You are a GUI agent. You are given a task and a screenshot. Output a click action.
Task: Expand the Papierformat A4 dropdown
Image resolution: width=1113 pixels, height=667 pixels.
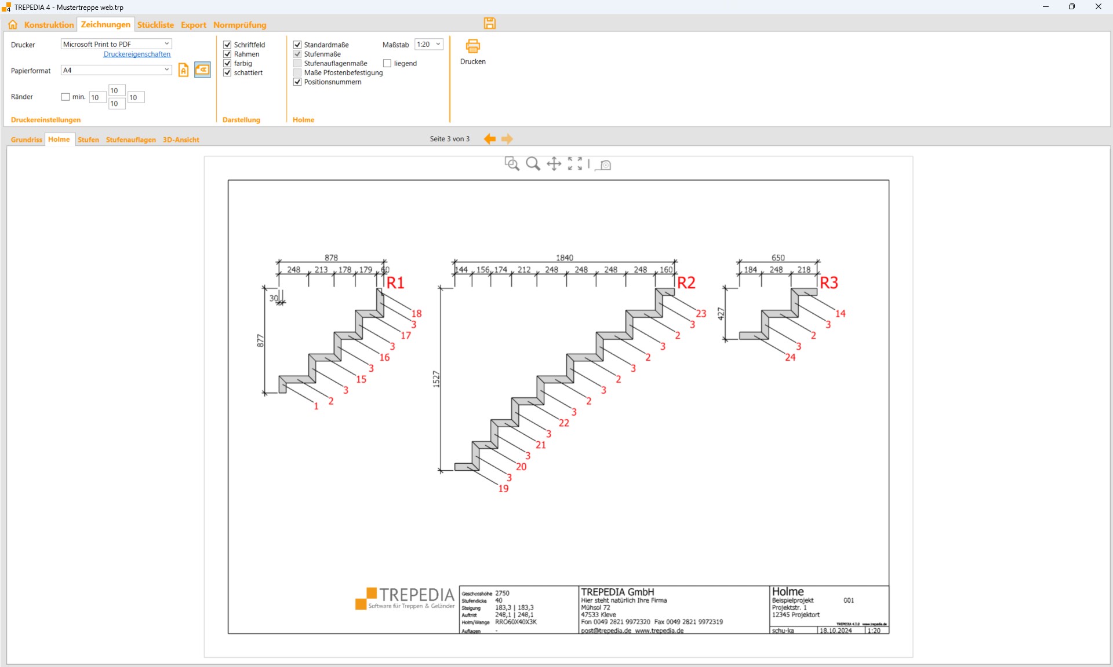tap(116, 70)
